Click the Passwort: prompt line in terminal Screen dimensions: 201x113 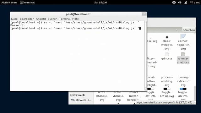(x=18, y=25)
